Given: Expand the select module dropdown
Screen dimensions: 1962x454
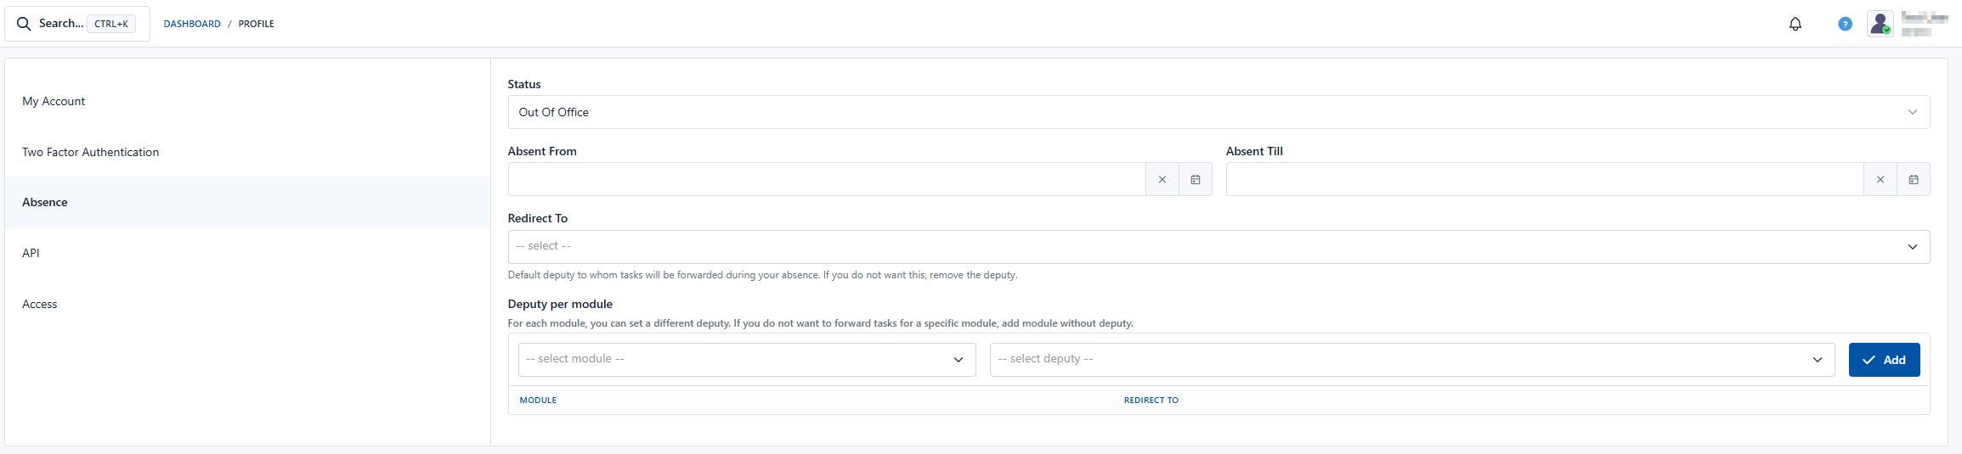Looking at the screenshot, I should [747, 360].
